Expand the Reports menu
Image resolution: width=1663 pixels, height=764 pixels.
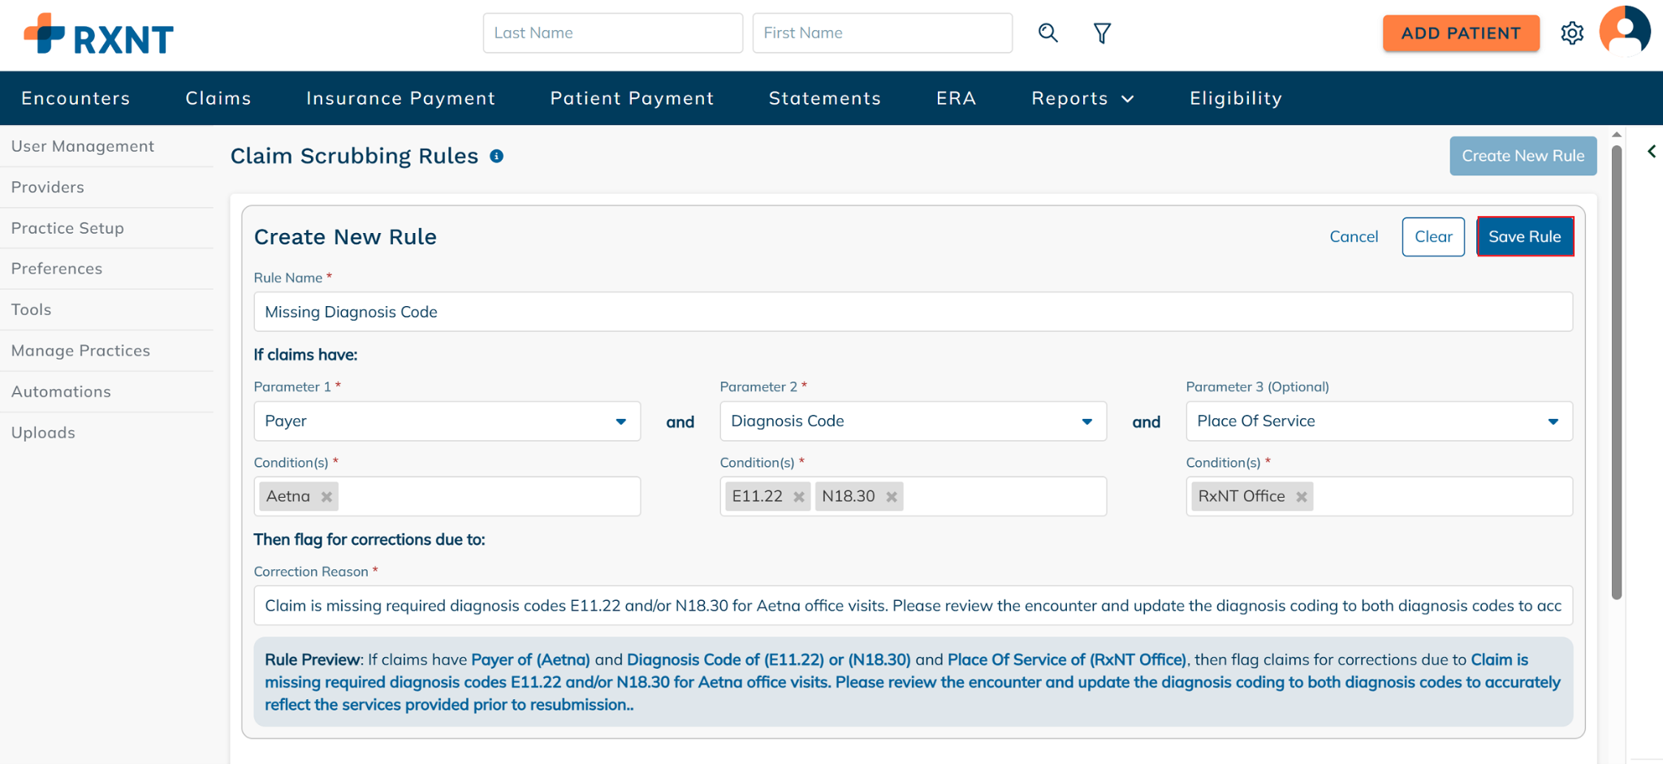tap(1082, 98)
